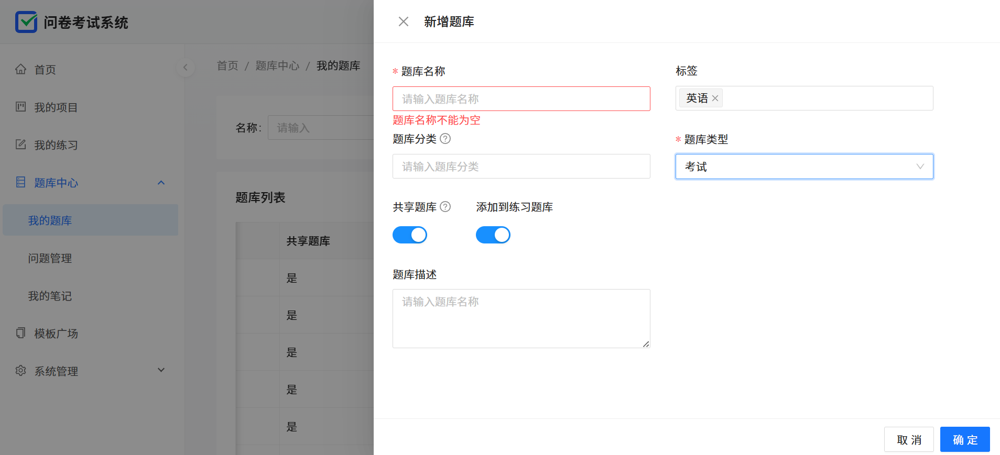Focus the 题库名称 input field
Viewport: 1000px width, 455px height.
[521, 99]
